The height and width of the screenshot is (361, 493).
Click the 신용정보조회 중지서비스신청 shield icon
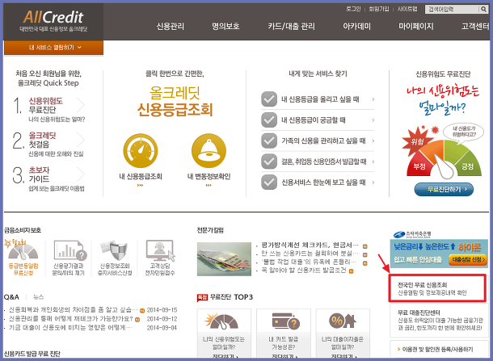(x=114, y=250)
